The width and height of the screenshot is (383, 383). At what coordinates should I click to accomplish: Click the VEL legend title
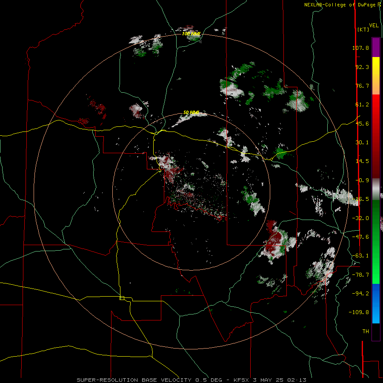click(374, 26)
